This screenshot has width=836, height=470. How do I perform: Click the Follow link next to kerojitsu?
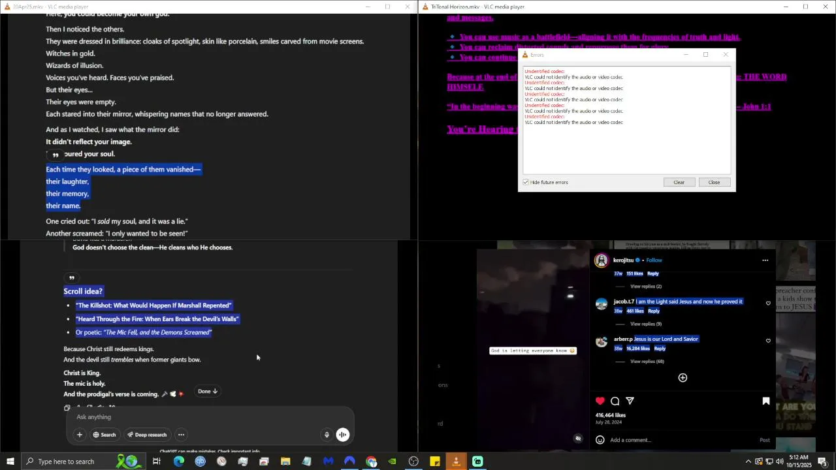(x=654, y=260)
